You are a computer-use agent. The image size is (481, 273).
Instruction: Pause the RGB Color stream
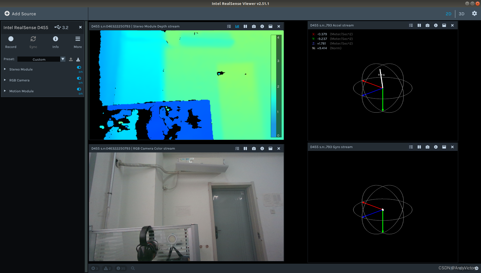point(245,149)
